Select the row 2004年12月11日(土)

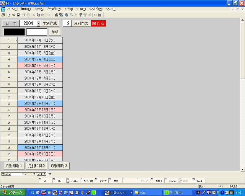pyautogui.click(x=40, y=103)
